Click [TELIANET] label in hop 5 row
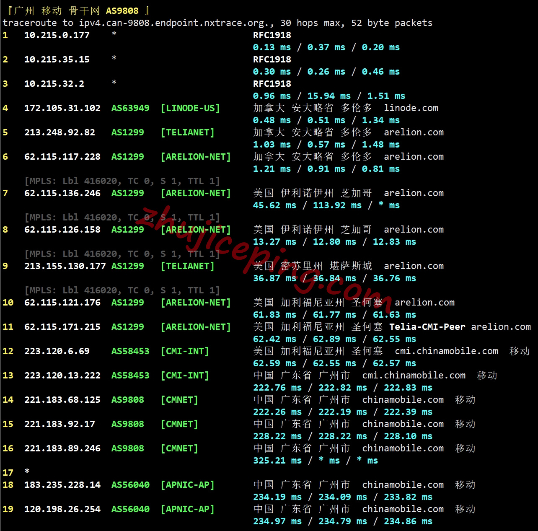The height and width of the screenshot is (531, 538). (188, 132)
